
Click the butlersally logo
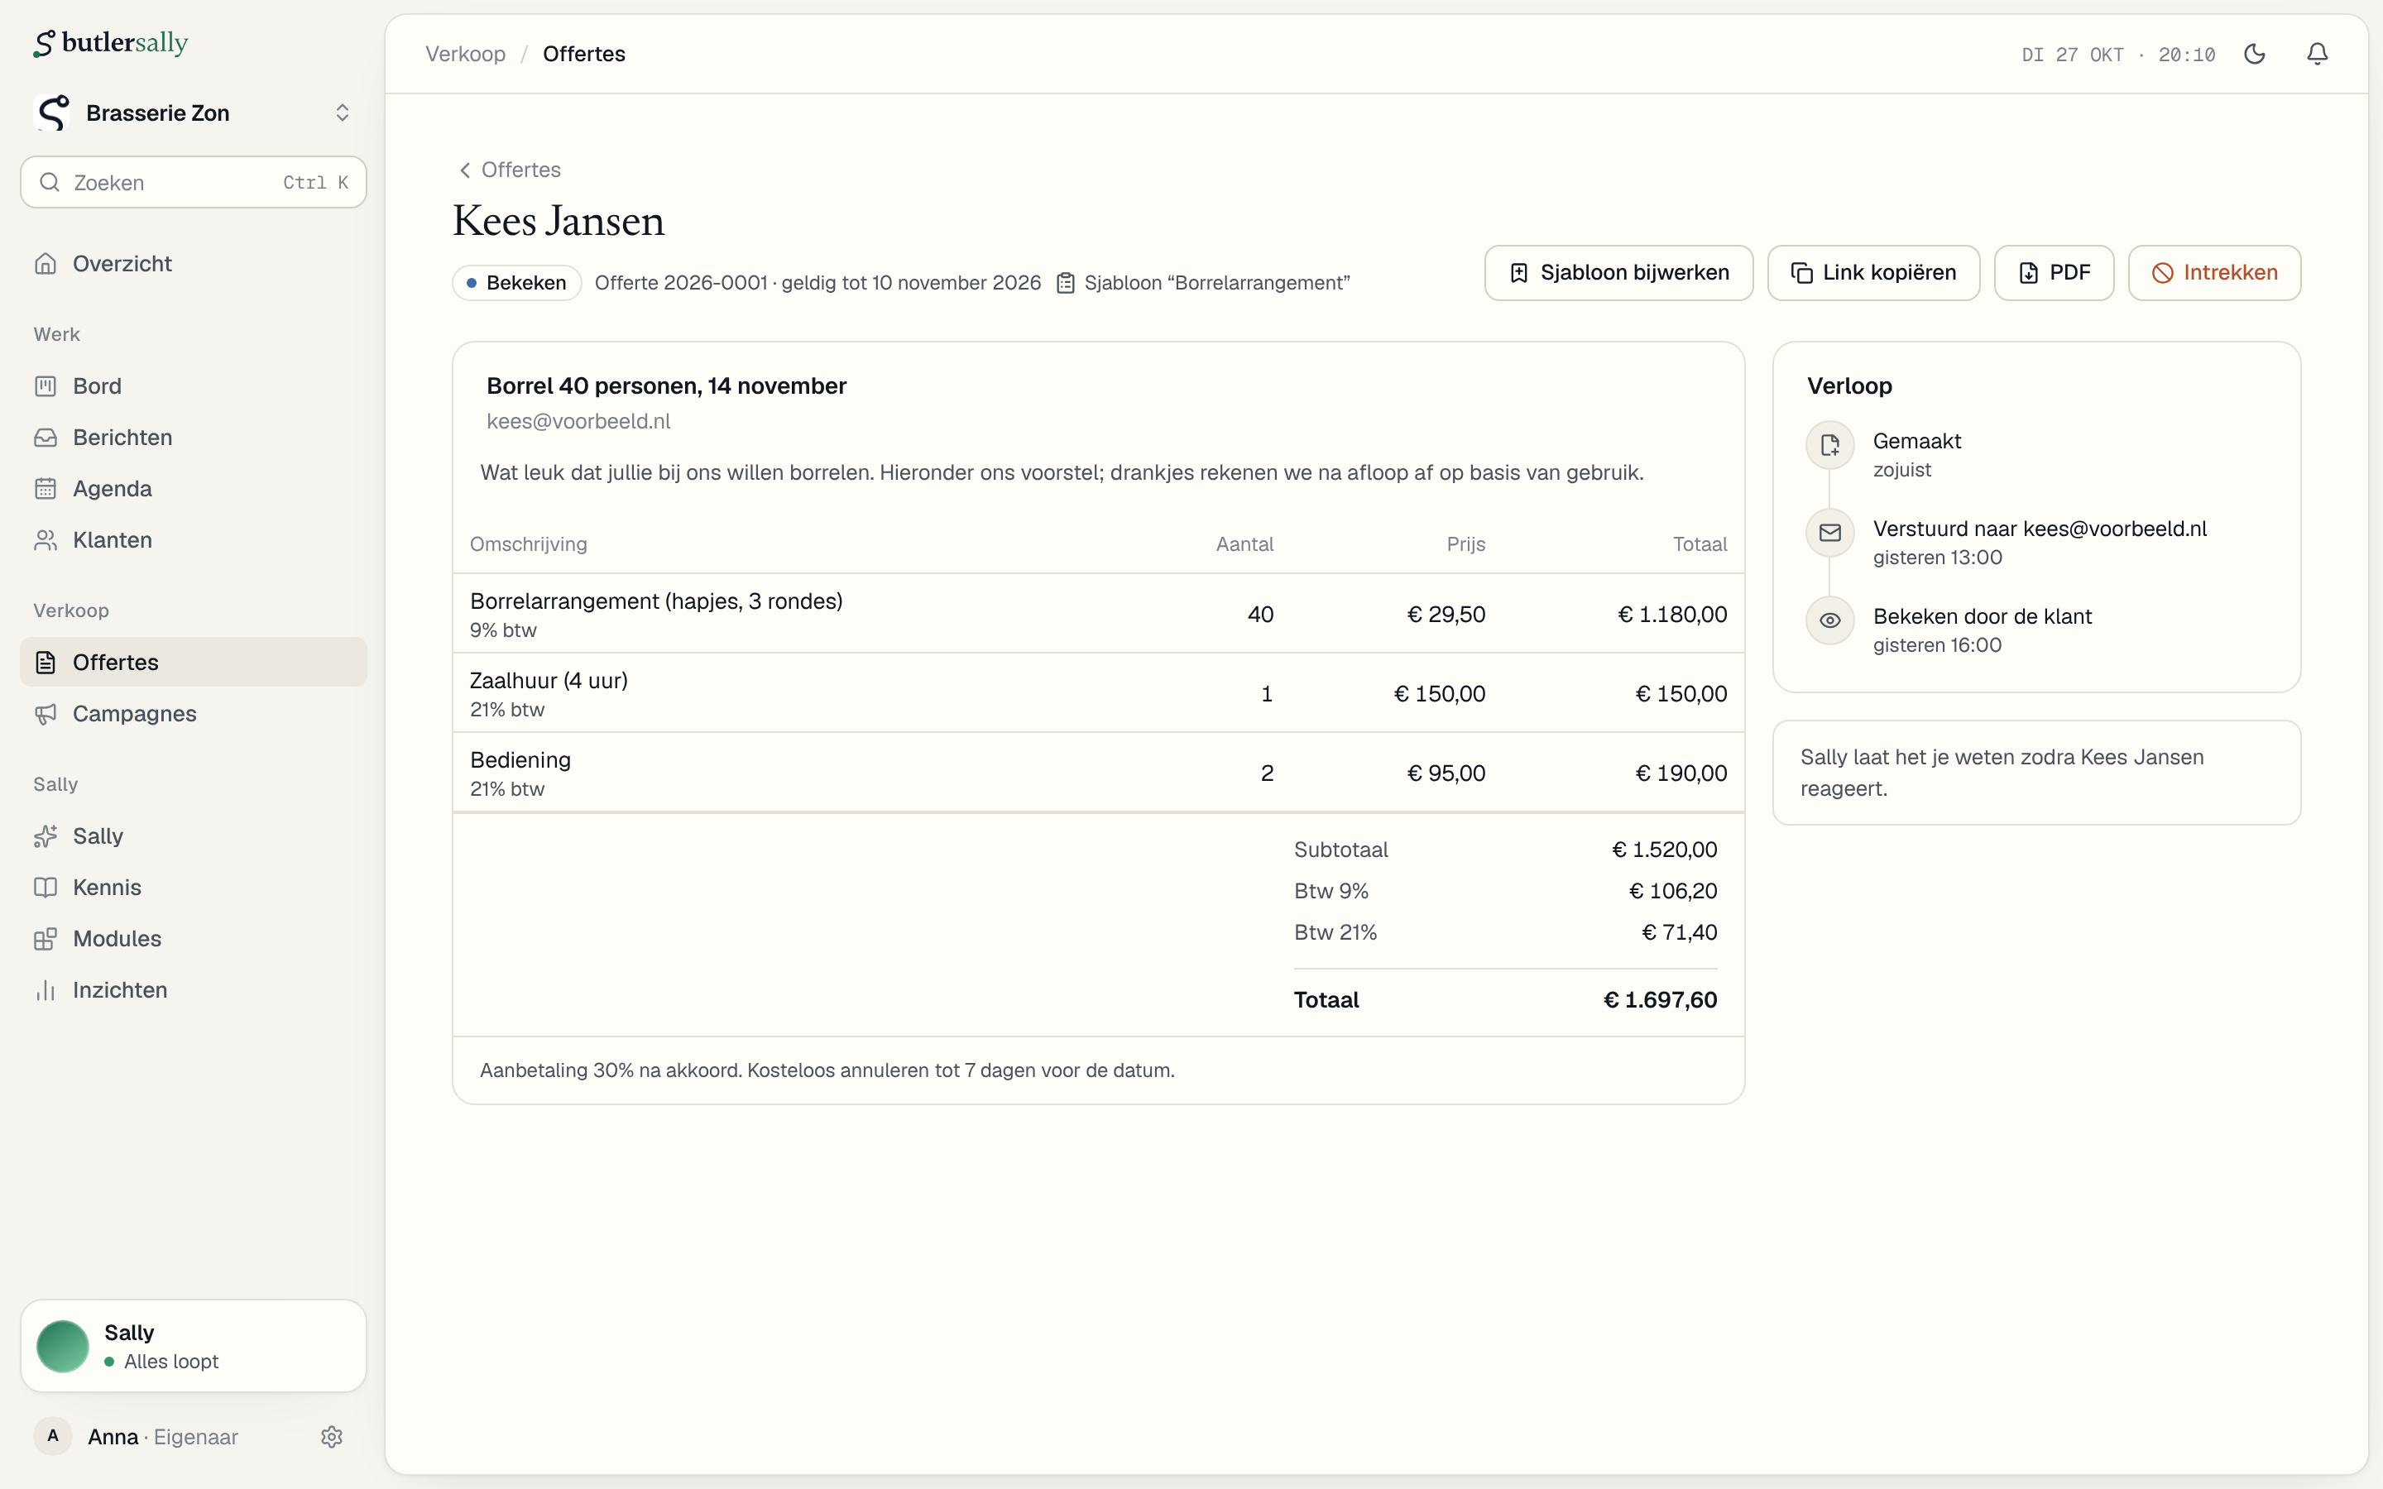(110, 42)
